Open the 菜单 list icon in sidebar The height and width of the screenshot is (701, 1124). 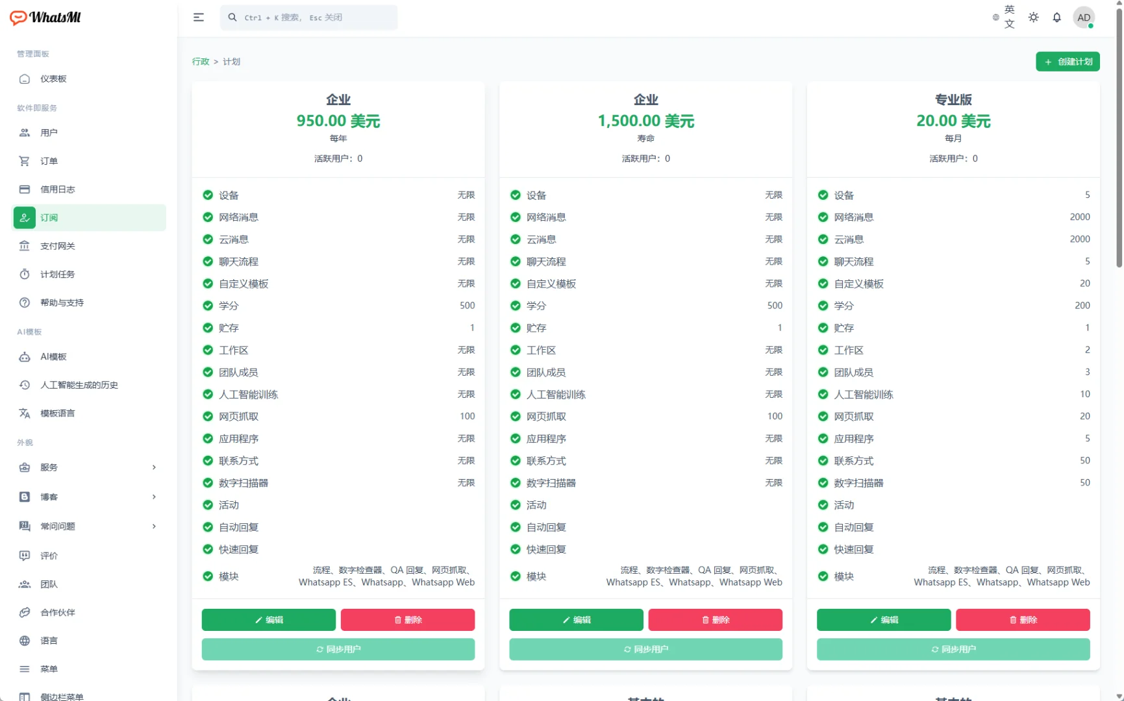click(x=25, y=669)
